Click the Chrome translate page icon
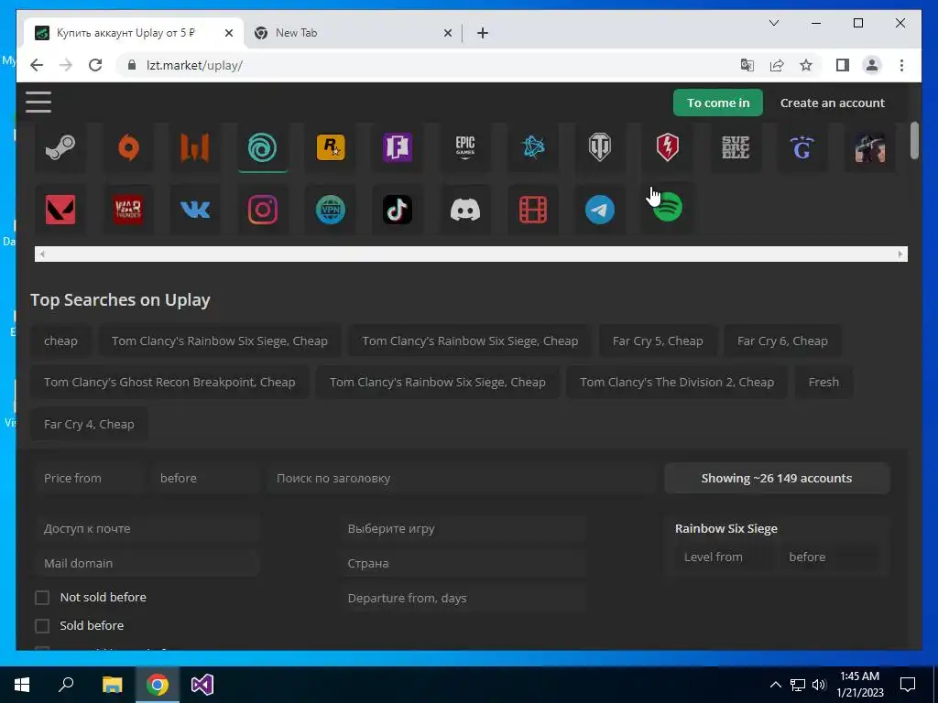 (747, 65)
